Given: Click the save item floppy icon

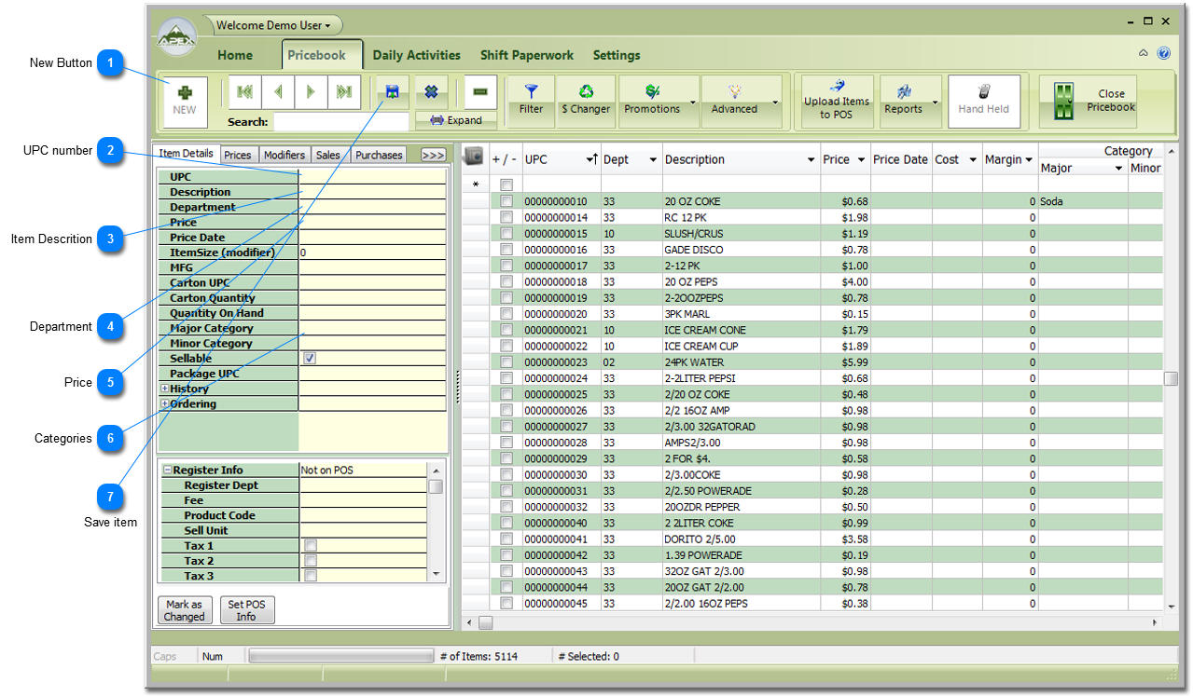Looking at the screenshot, I should tap(393, 91).
